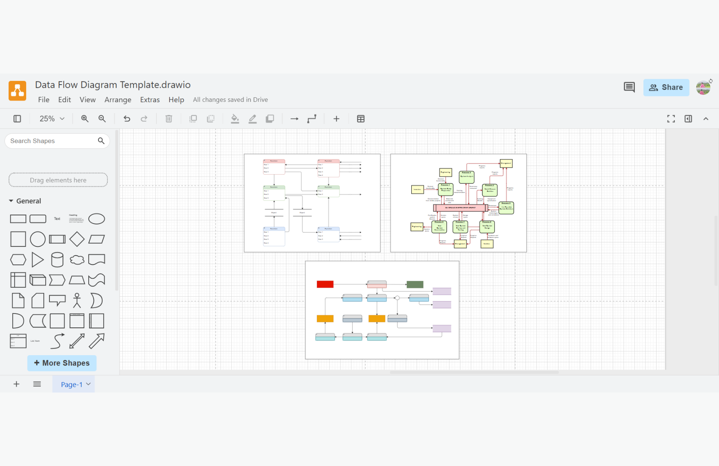Open the Page-1 tab dropdown arrow
The width and height of the screenshot is (719, 466).
(x=88, y=384)
